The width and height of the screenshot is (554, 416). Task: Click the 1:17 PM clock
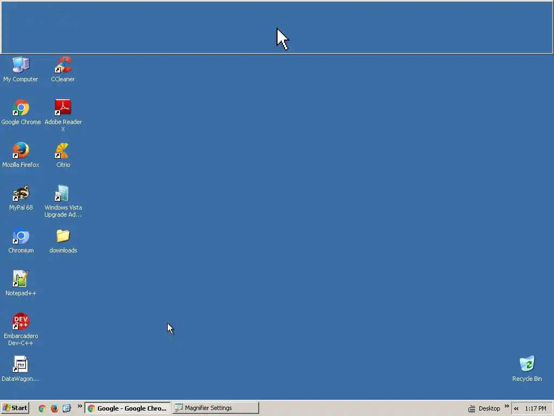[536, 408]
